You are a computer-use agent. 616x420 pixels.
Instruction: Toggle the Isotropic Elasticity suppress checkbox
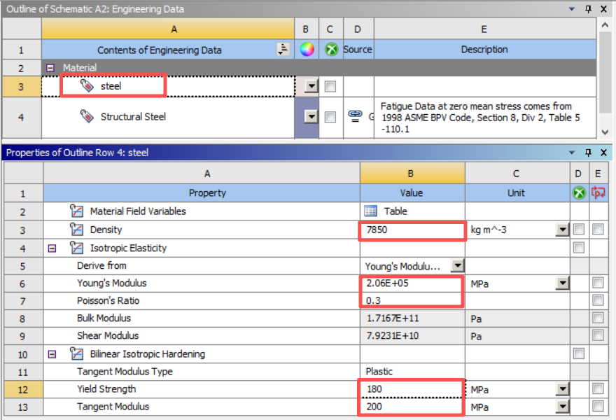[579, 247]
